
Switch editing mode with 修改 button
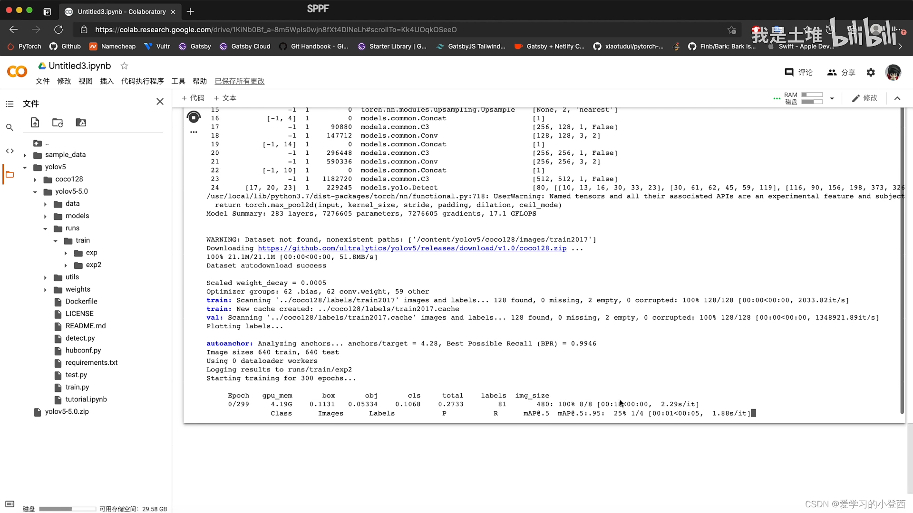point(864,98)
